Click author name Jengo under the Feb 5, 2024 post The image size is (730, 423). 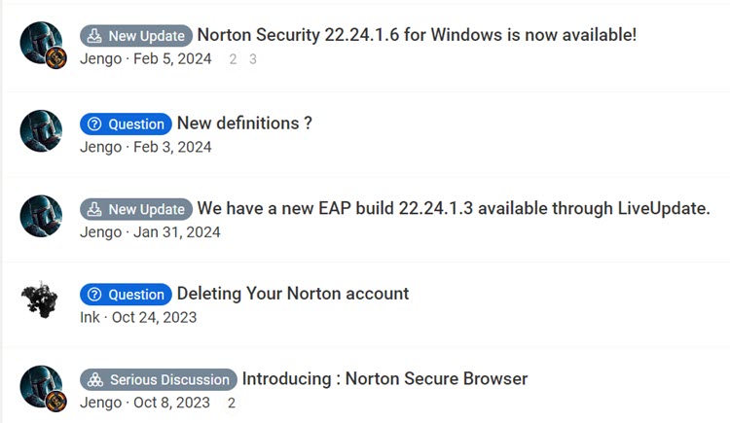point(100,59)
